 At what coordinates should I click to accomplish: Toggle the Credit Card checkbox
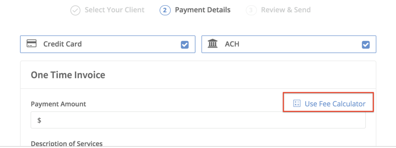[185, 45]
